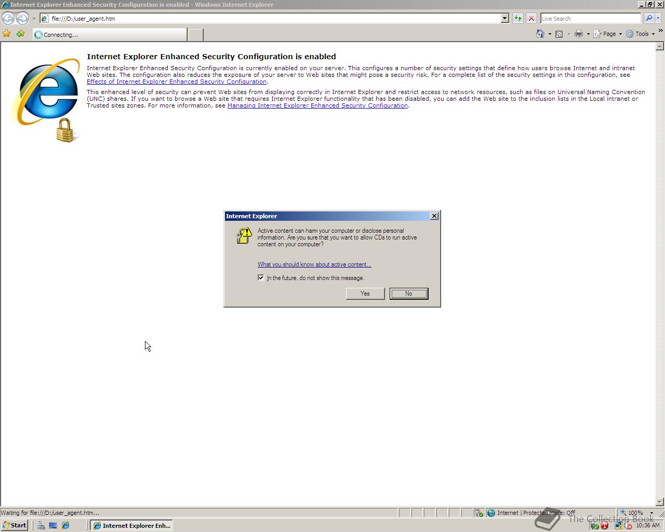Screen dimensions: 665x532
Task: Open the Page menu
Action: pyautogui.click(x=607, y=34)
